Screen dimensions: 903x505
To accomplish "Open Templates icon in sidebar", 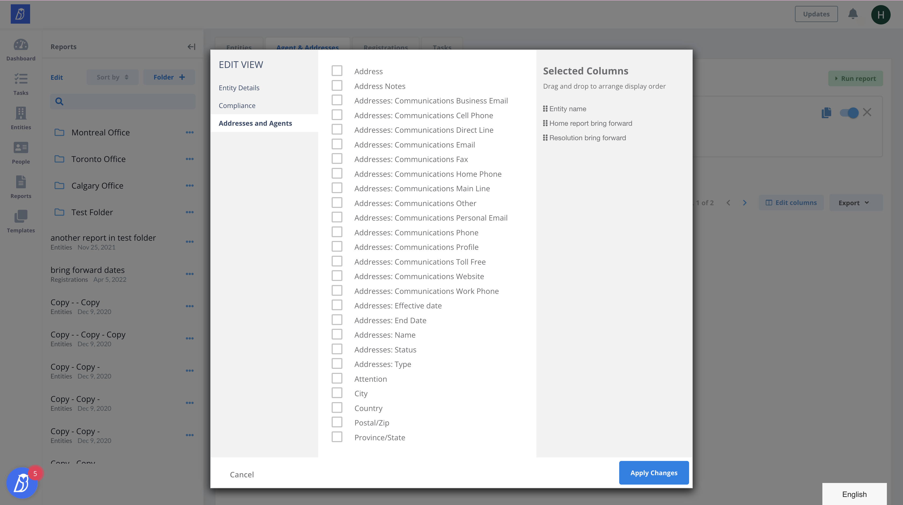I will point(21,216).
